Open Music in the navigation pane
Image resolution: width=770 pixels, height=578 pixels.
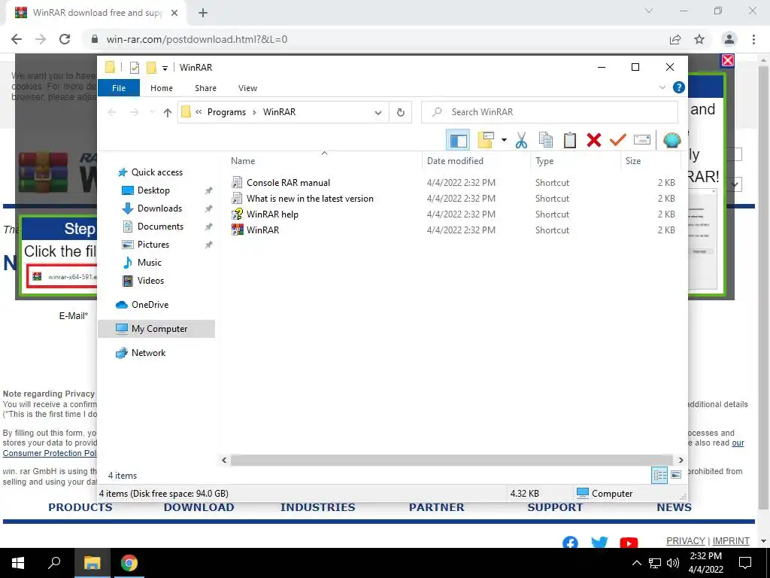pos(150,263)
